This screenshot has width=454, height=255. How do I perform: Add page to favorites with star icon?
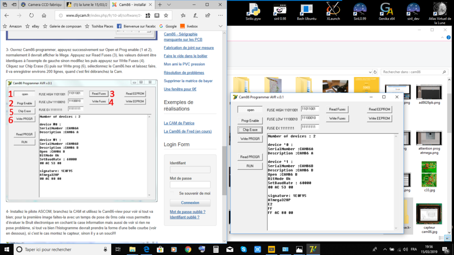166,15
